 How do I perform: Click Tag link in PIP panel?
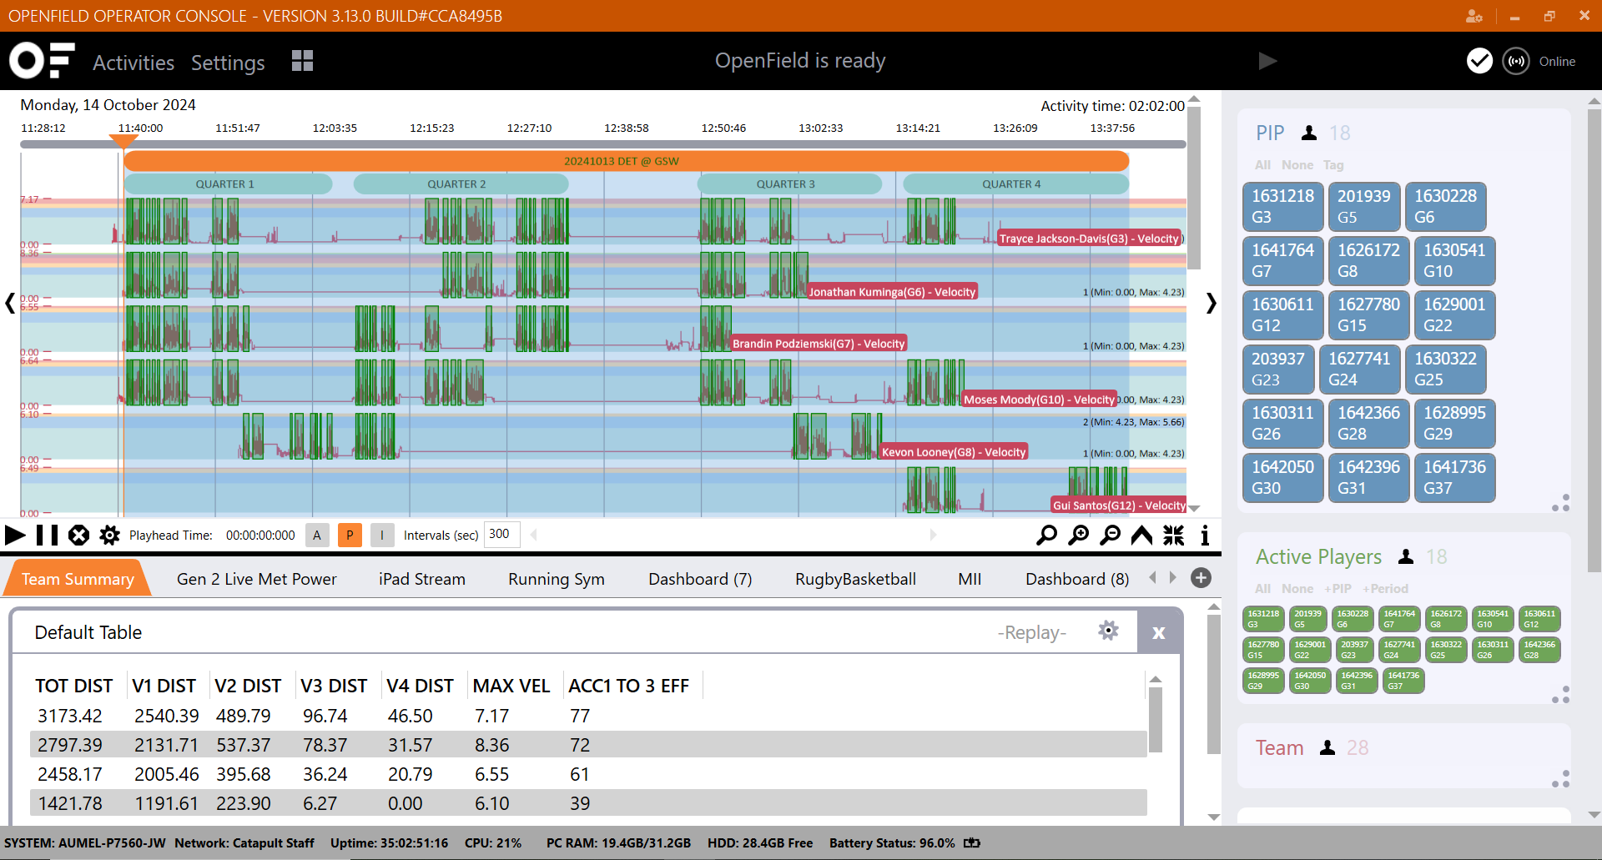[1333, 165]
